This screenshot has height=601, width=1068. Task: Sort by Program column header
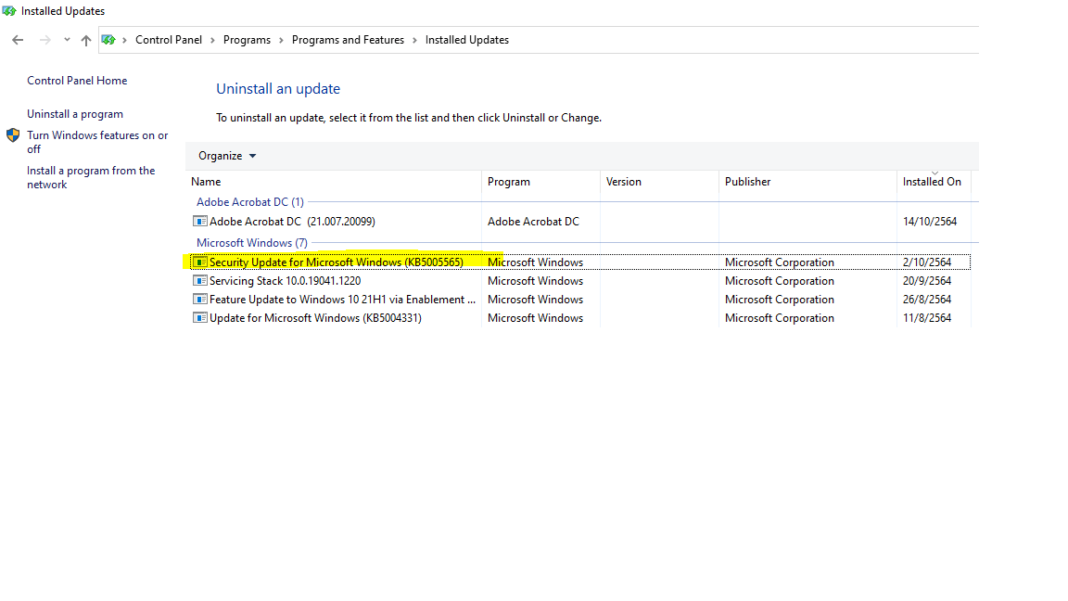tap(540, 182)
